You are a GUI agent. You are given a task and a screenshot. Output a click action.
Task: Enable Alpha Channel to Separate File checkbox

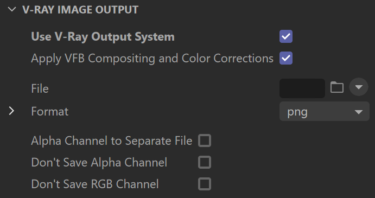(x=205, y=140)
